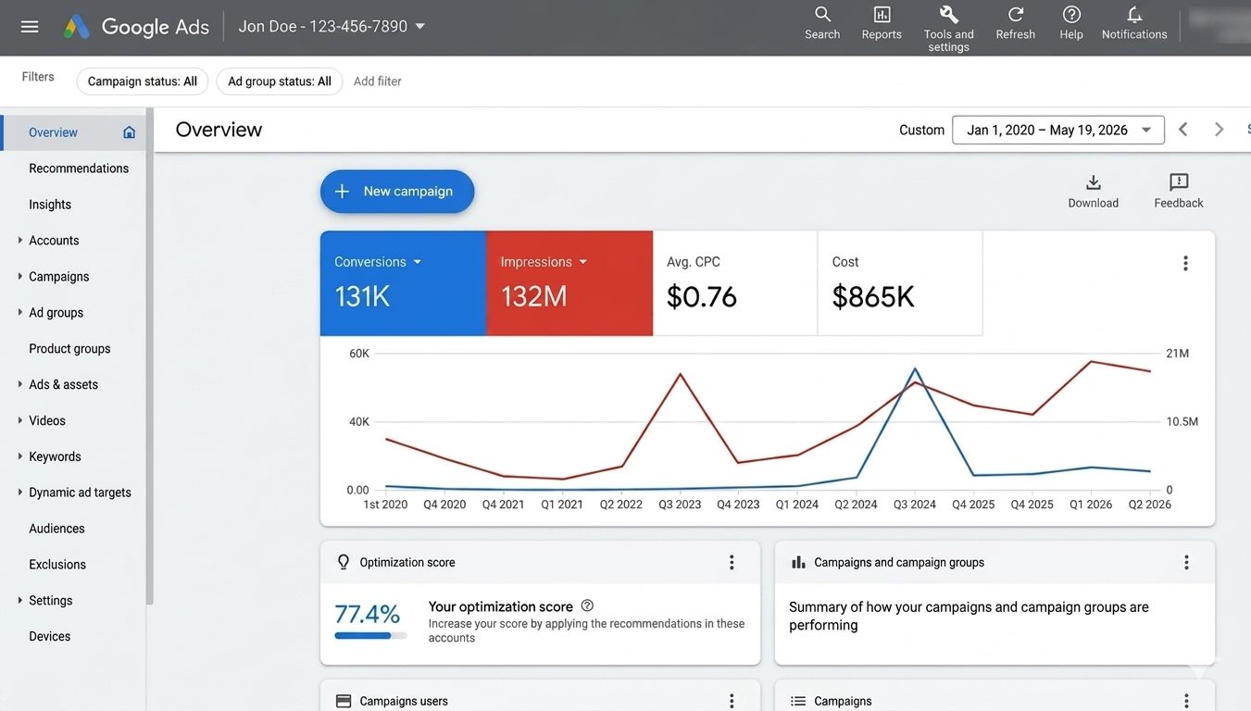Click the Campaign status: All filter chip

click(143, 81)
